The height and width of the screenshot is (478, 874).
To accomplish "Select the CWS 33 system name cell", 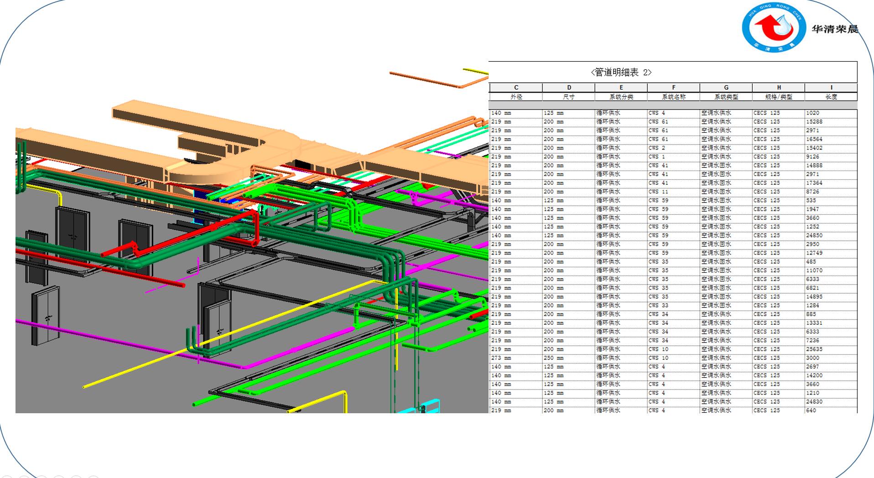I will tap(674, 306).
